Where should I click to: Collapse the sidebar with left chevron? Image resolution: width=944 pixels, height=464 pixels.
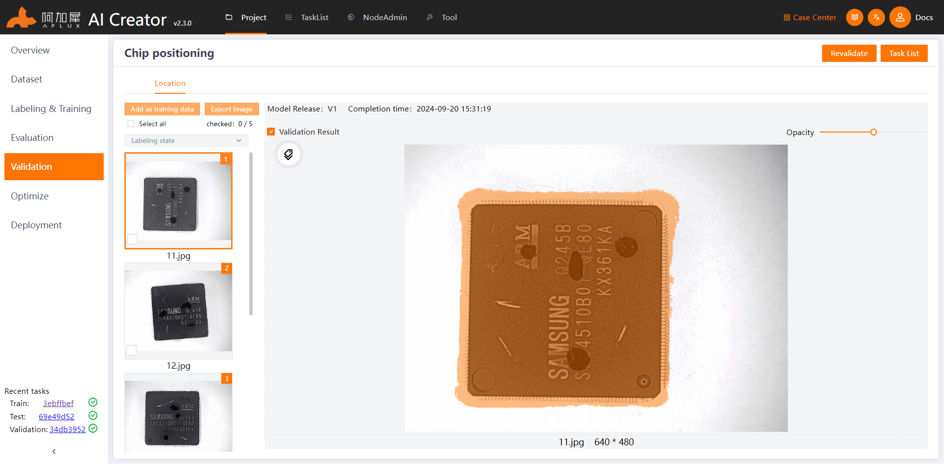54,451
